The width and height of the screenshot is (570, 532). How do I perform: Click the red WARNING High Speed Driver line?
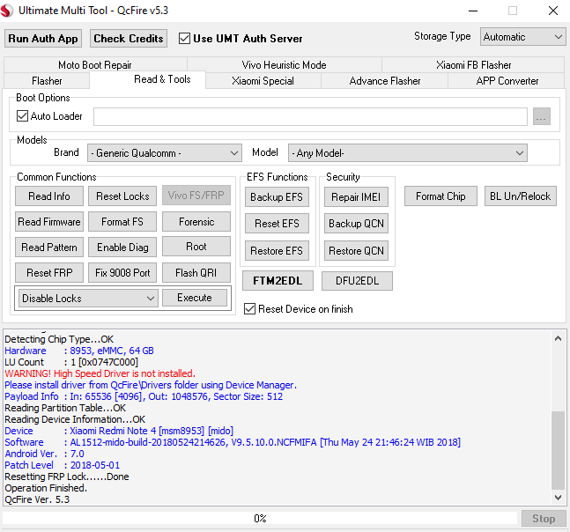[x=100, y=373]
